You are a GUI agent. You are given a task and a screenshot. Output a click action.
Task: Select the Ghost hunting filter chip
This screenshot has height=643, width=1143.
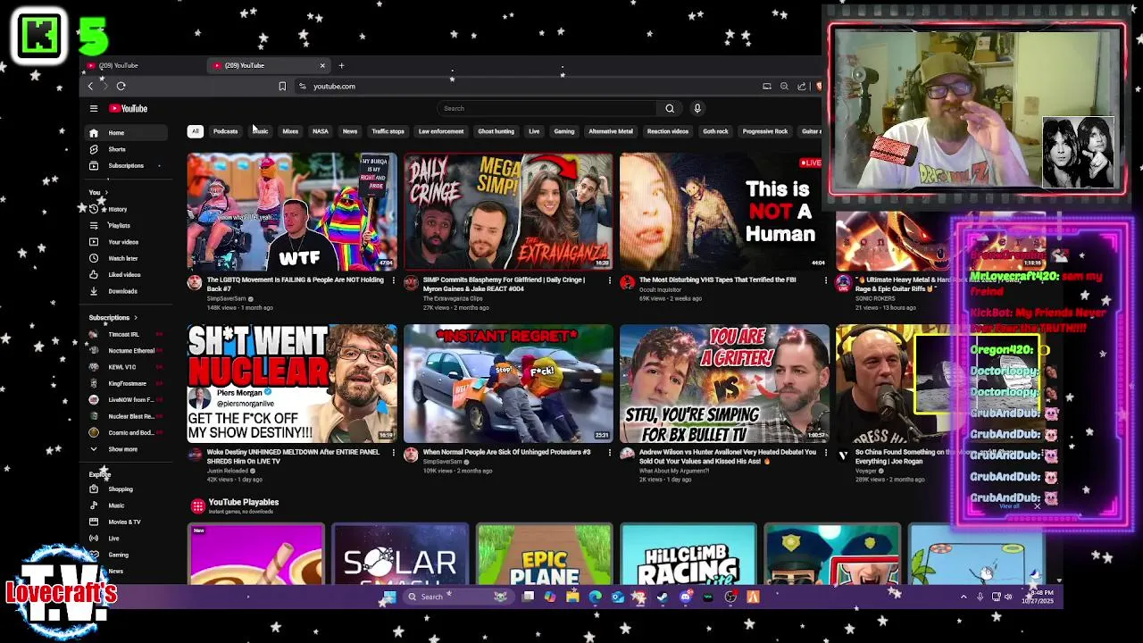tap(496, 131)
